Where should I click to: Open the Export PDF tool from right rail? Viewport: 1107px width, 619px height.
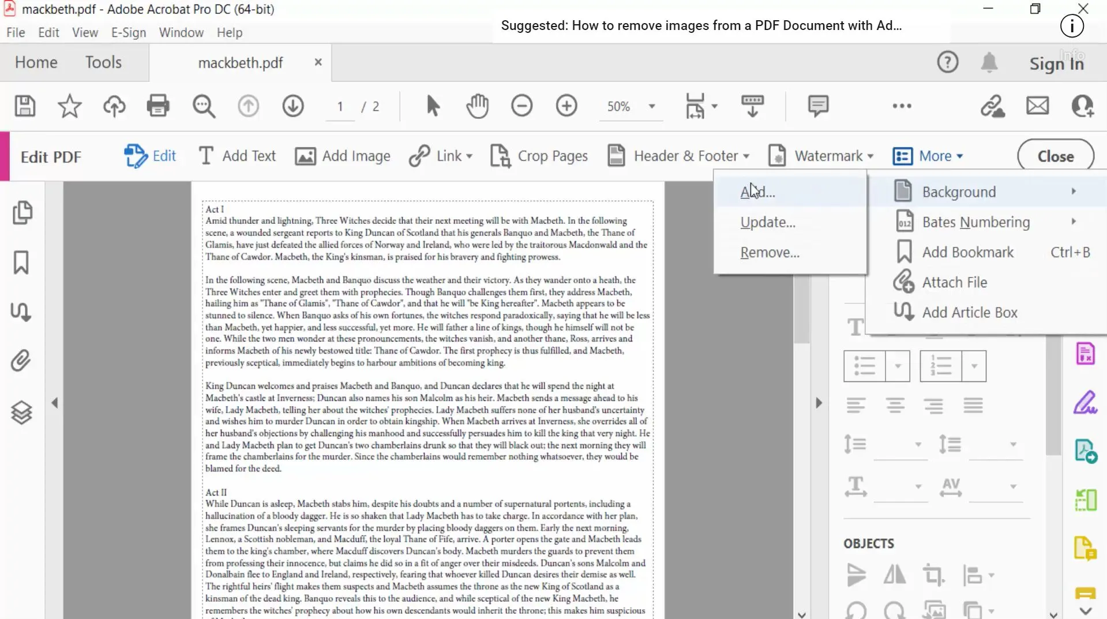[x=1085, y=451]
